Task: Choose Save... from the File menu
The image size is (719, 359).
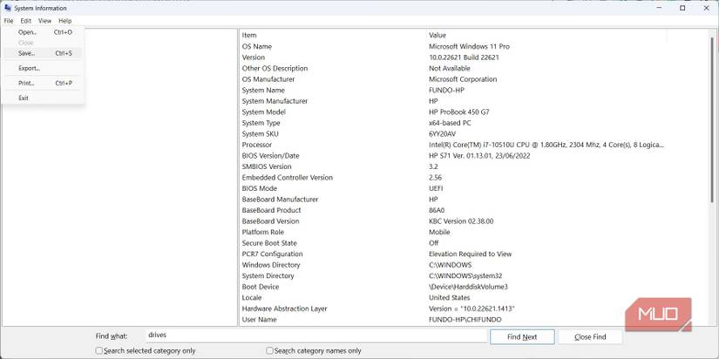Action: pos(43,53)
